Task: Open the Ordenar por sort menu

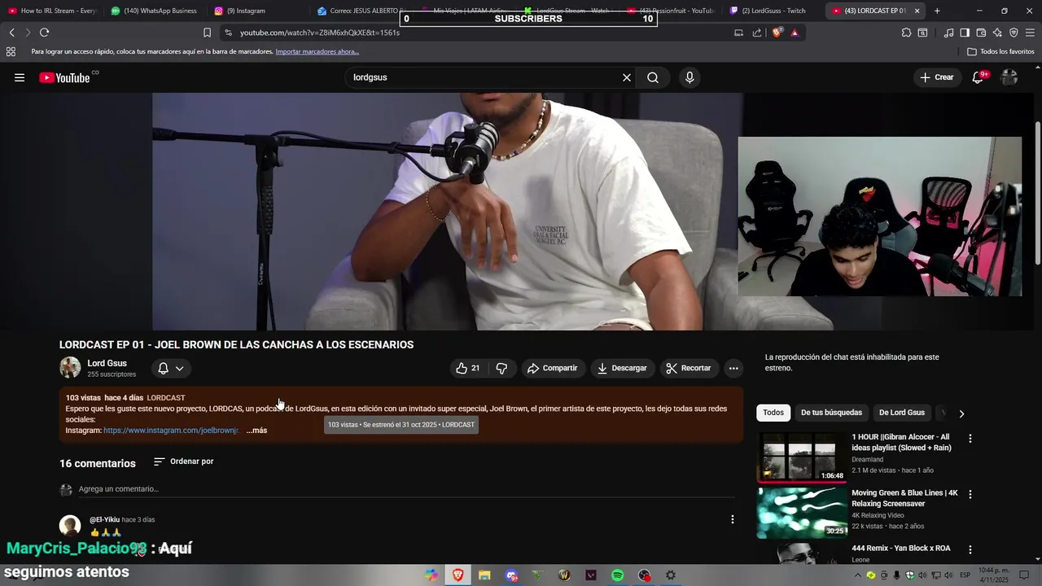Action: pyautogui.click(x=184, y=461)
